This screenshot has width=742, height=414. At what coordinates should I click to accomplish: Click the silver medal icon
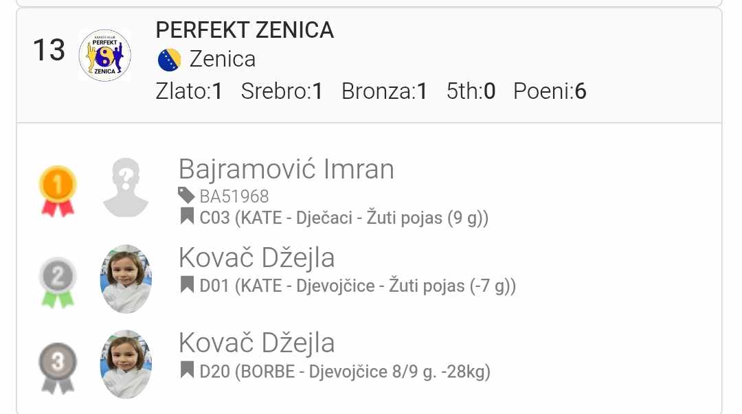[58, 281]
